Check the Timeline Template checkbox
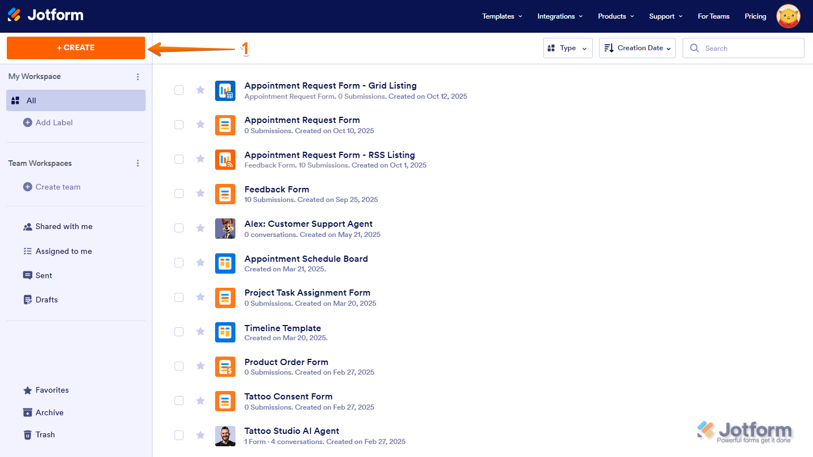The image size is (813, 457). [179, 332]
